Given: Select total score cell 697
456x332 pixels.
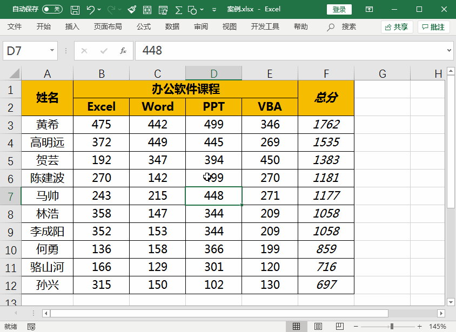Looking at the screenshot, I should point(326,285).
